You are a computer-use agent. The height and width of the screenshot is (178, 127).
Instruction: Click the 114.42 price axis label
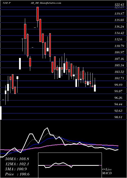tap(119, 33)
